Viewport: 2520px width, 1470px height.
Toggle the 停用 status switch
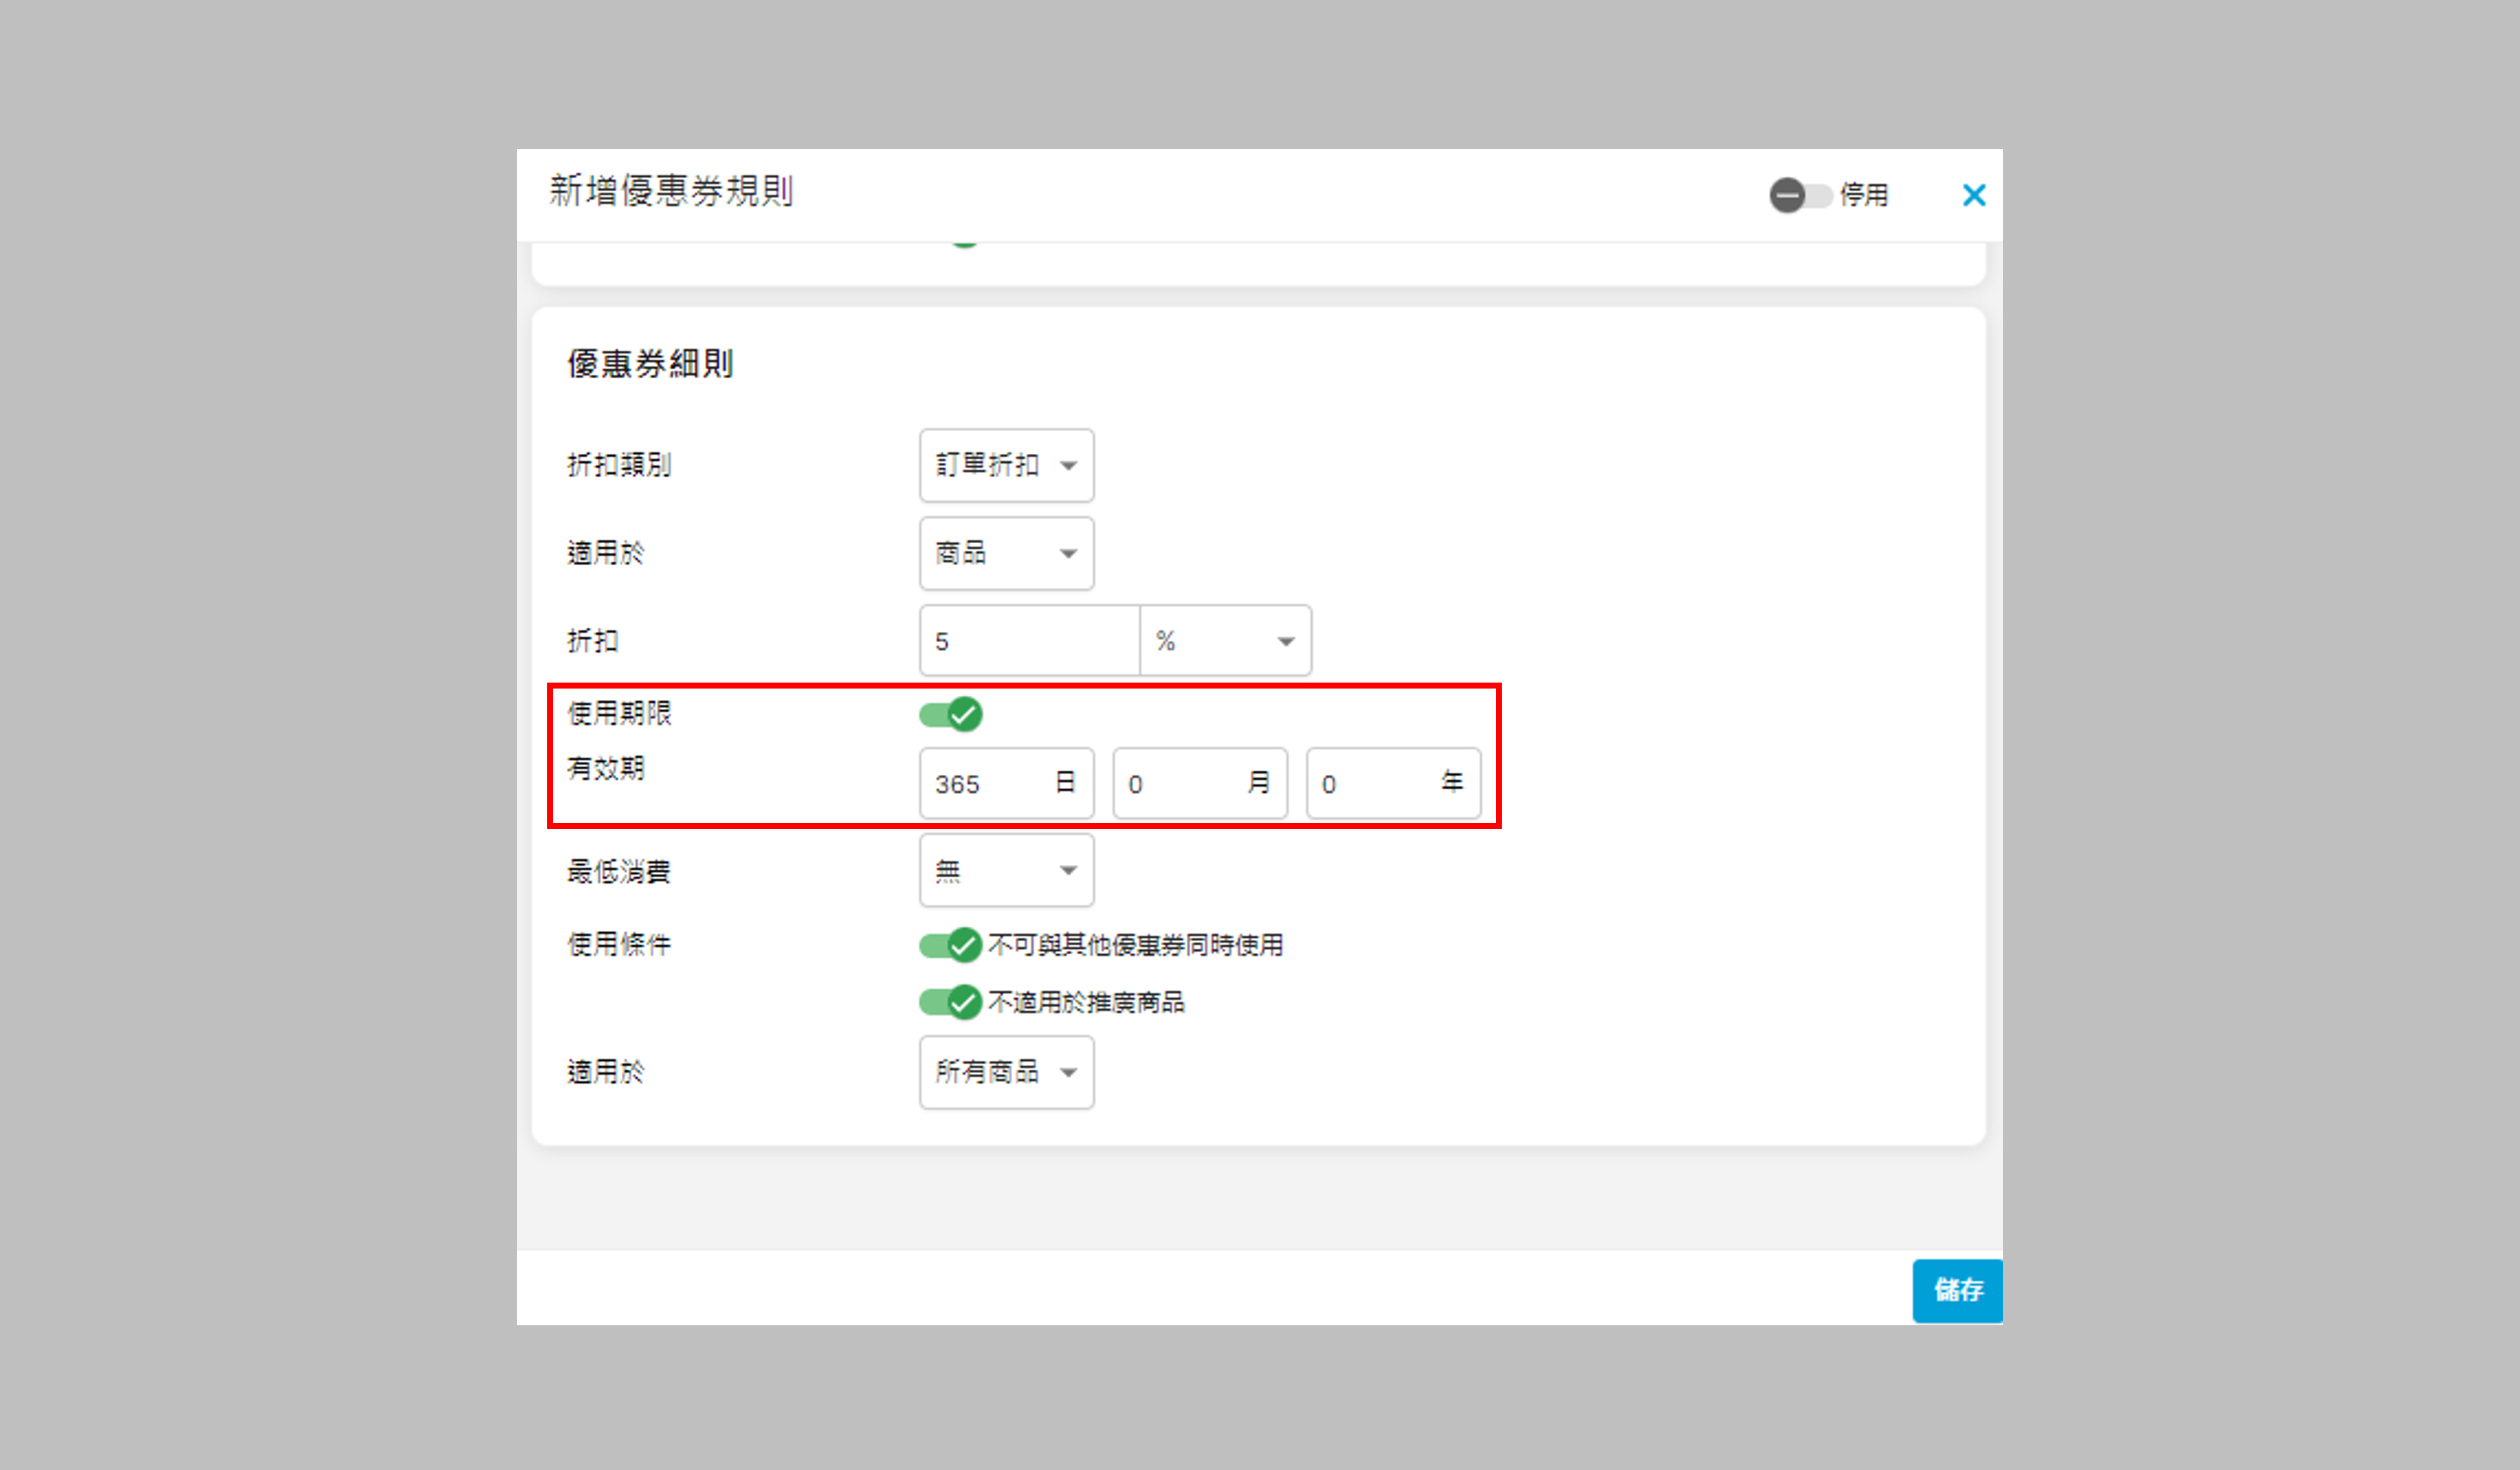[1799, 195]
